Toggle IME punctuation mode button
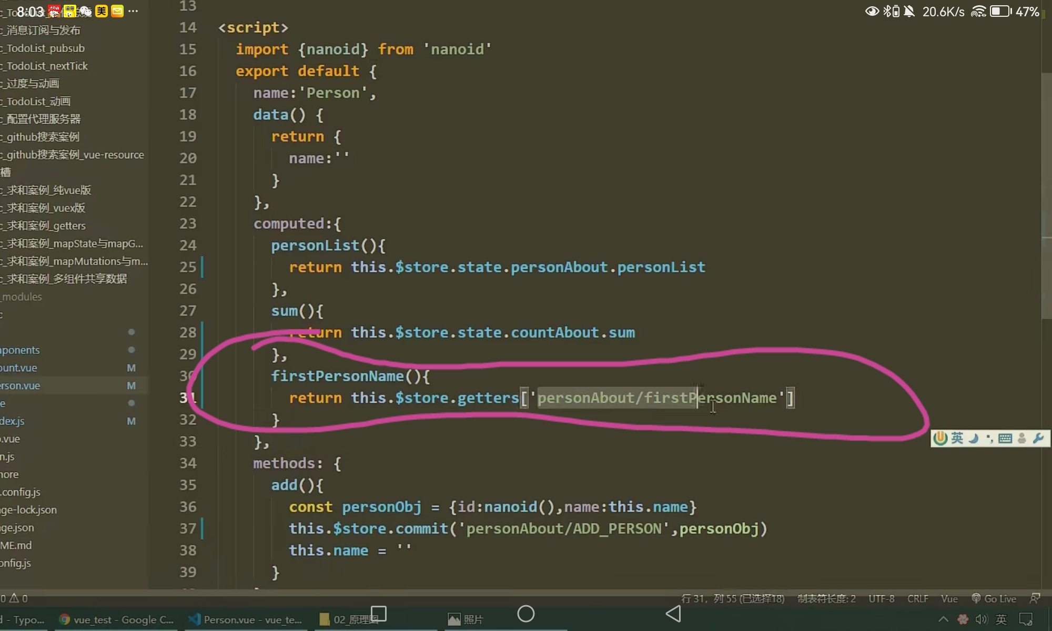Viewport: 1052px width, 631px height. click(989, 438)
